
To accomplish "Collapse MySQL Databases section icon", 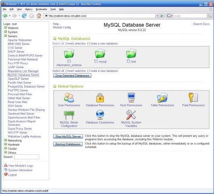I will [55, 39].
